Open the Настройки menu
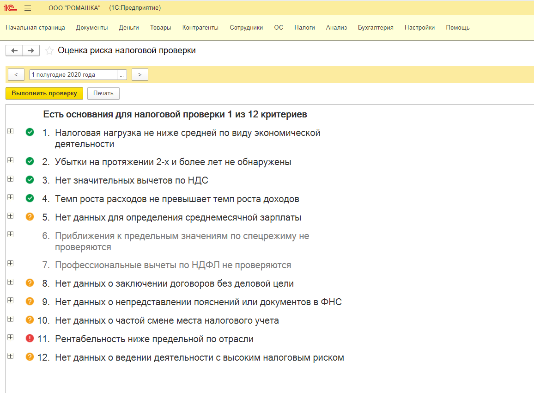Viewport: 534px width, 393px height. 419,28
